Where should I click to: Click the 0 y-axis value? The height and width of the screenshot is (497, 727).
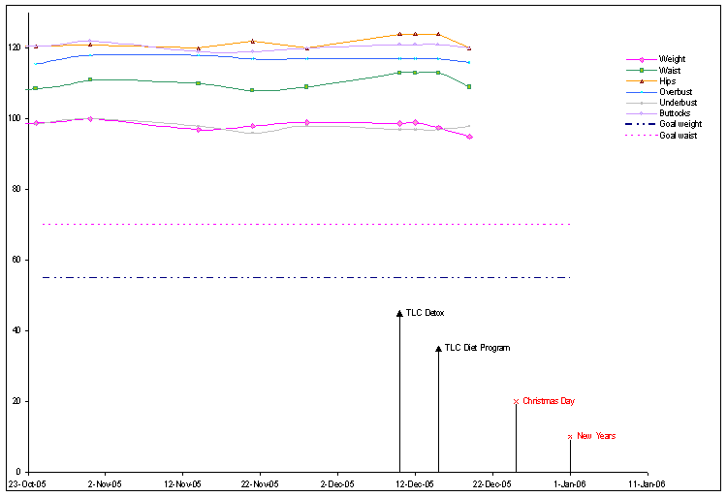[x=18, y=472]
